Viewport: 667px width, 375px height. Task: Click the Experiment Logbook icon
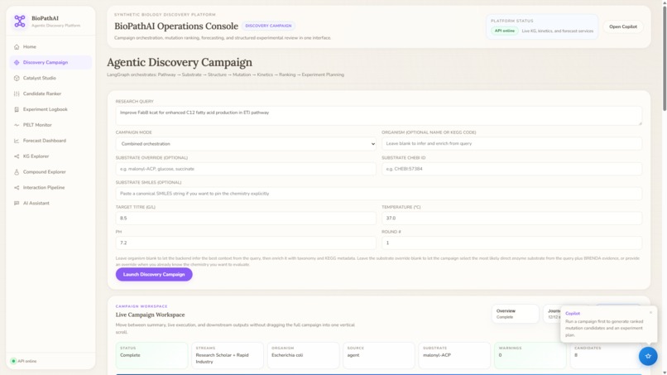pyautogui.click(x=17, y=109)
